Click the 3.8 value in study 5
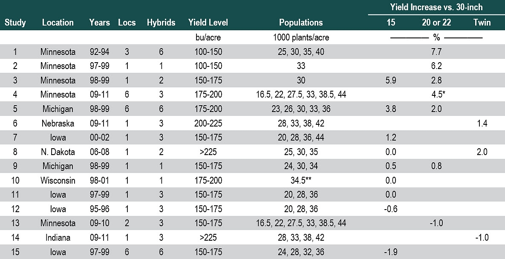505x259 pixels. click(x=391, y=109)
